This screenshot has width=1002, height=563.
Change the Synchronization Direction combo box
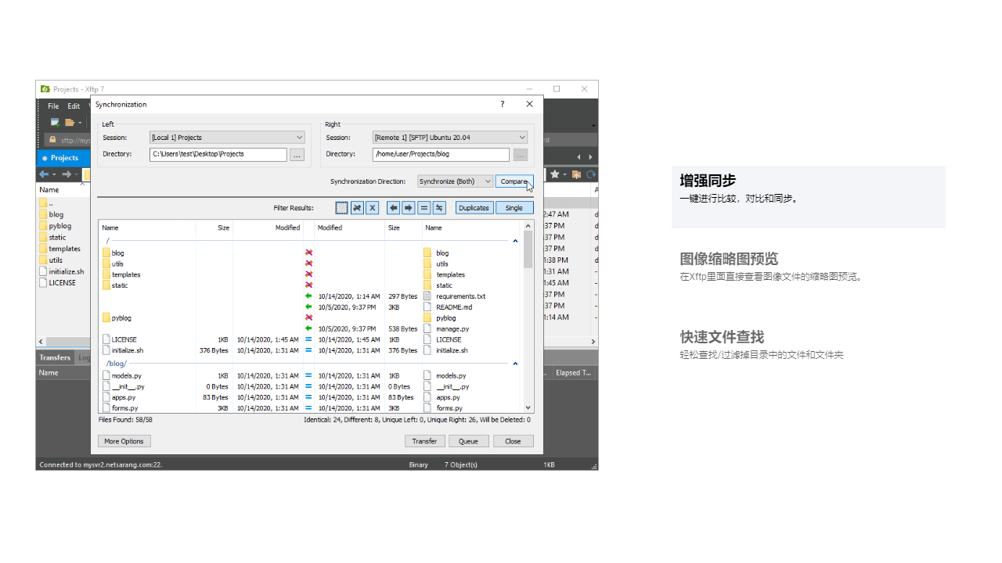[455, 181]
